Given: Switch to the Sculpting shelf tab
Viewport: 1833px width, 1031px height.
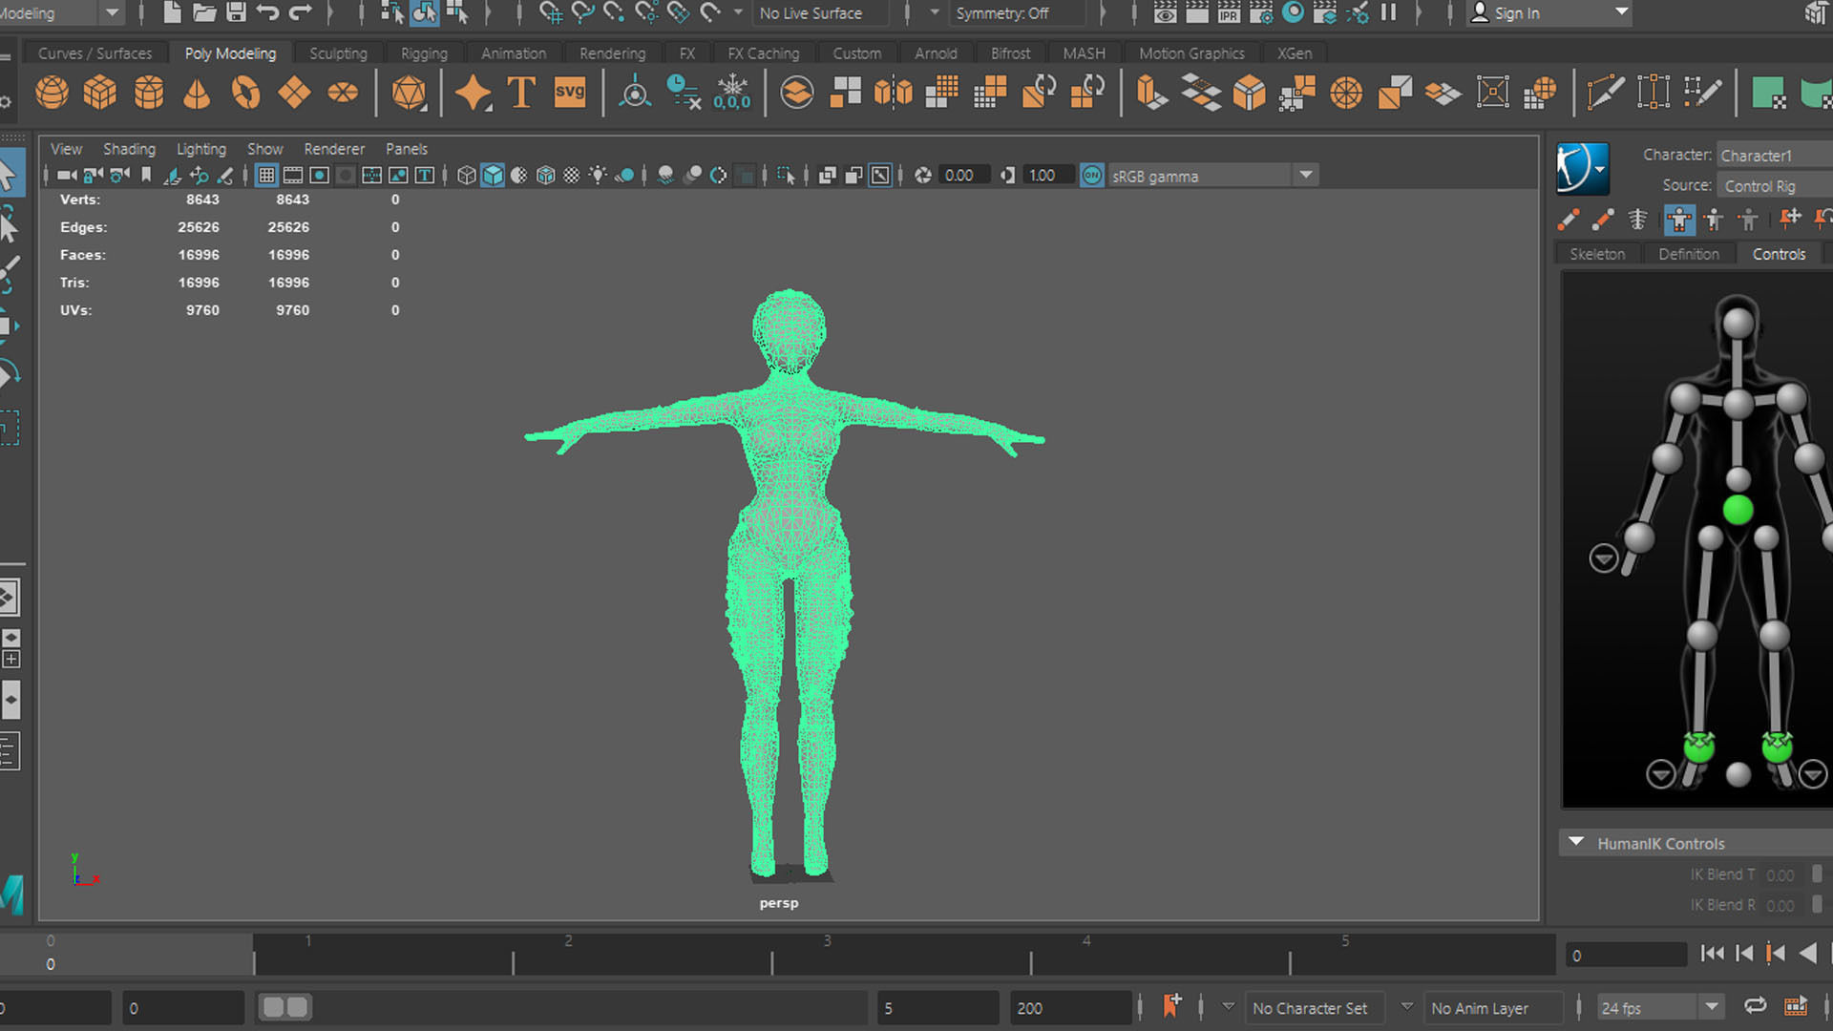Looking at the screenshot, I should tap(338, 53).
